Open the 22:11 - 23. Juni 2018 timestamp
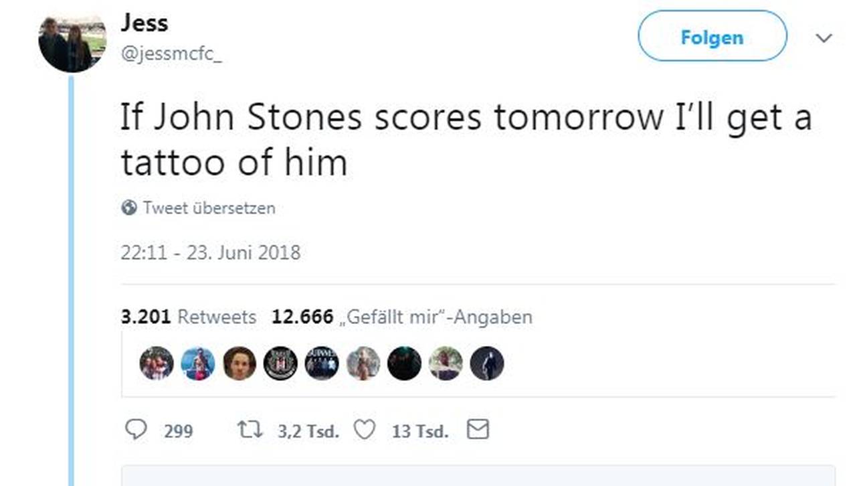Screen dimensions: 863x486 (211, 252)
